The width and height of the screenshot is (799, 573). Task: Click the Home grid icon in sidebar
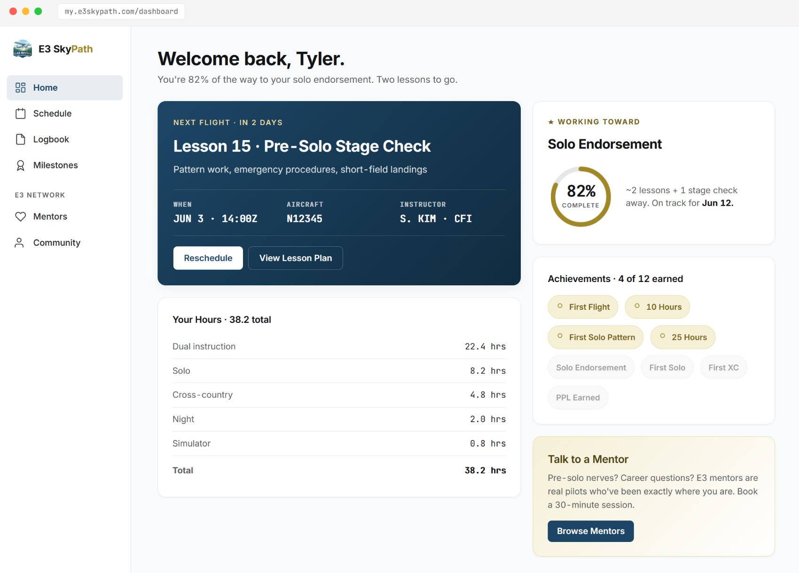point(20,87)
